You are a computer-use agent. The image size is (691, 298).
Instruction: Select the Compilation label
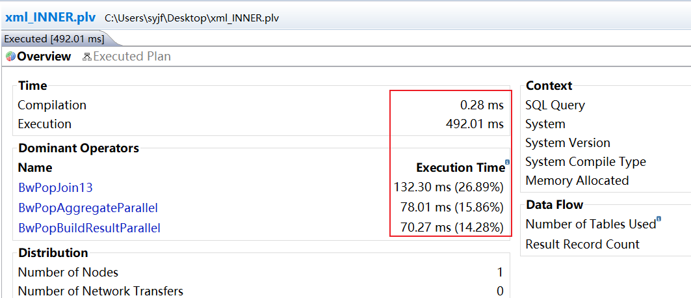click(52, 105)
